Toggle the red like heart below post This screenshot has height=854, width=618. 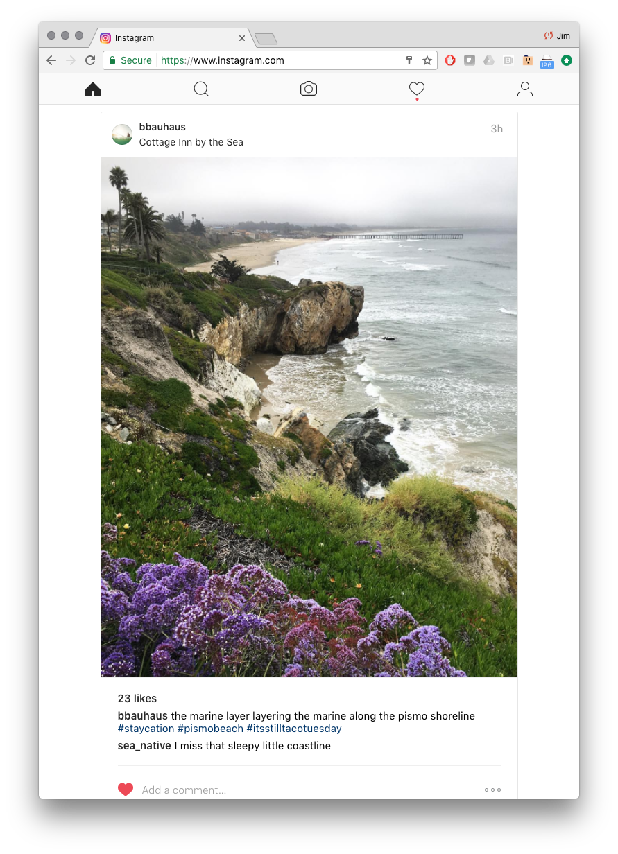click(126, 790)
